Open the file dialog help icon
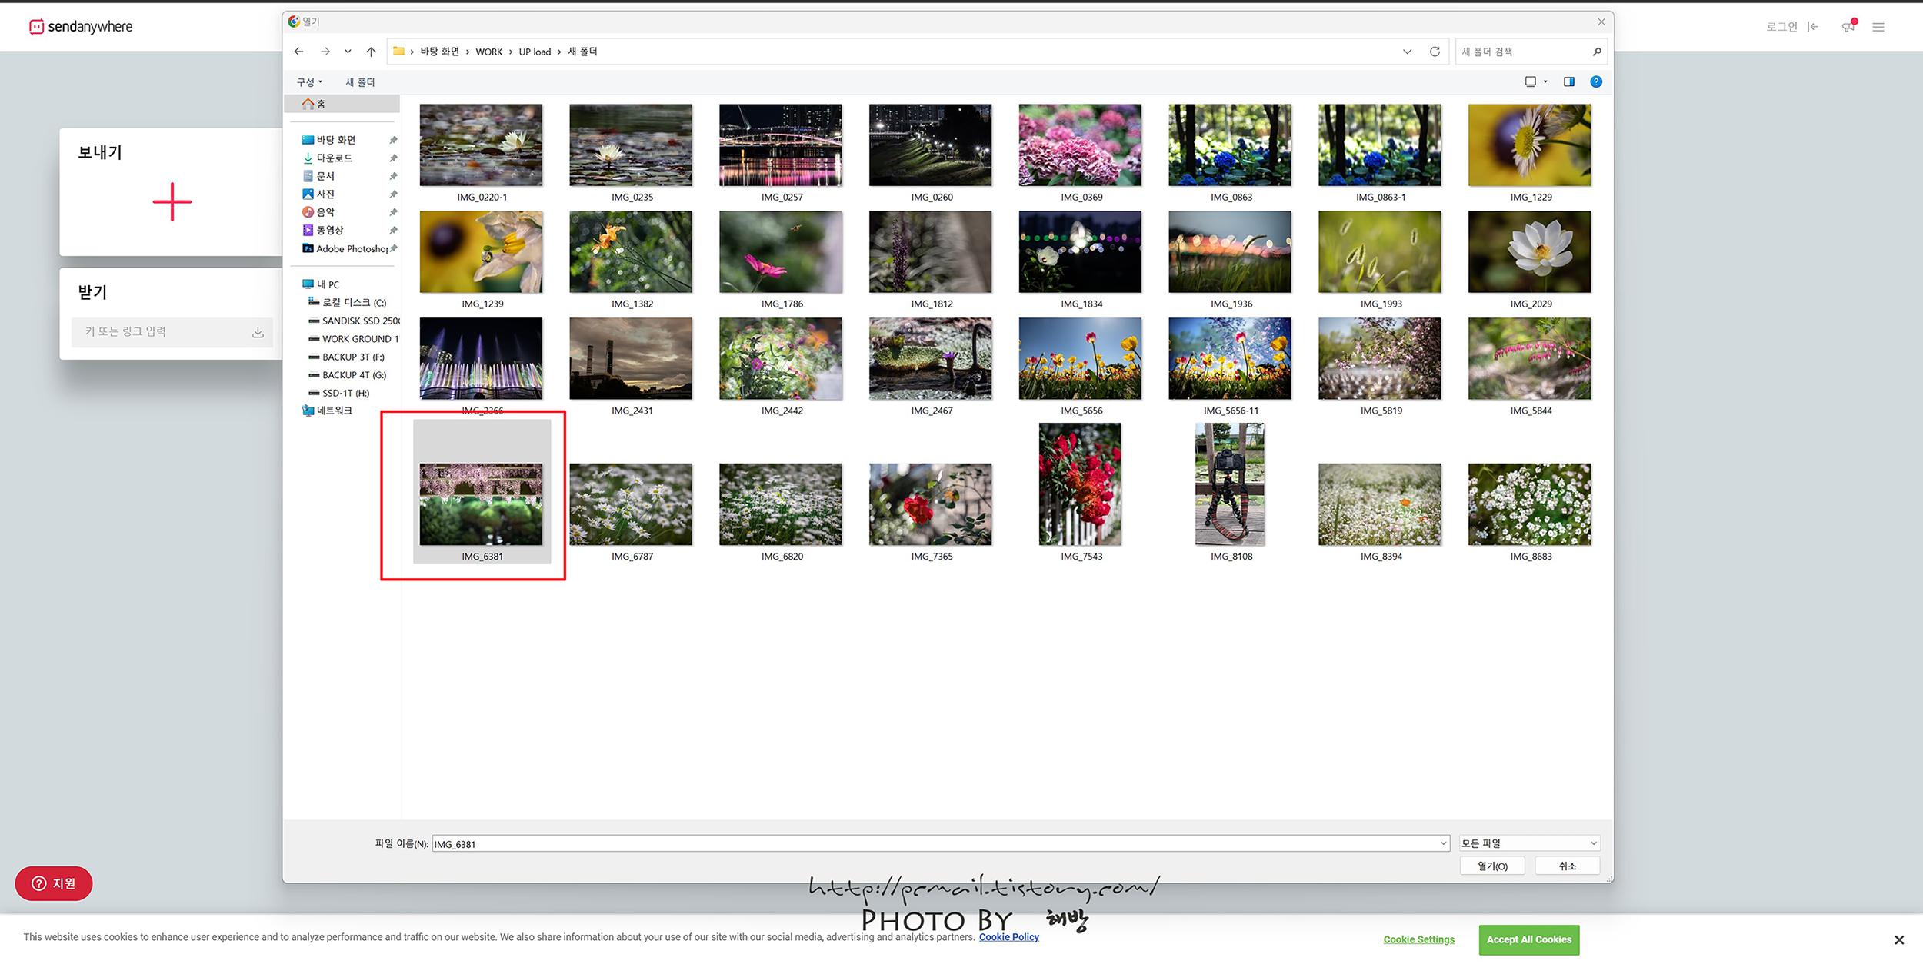The width and height of the screenshot is (1923, 964). [1595, 81]
